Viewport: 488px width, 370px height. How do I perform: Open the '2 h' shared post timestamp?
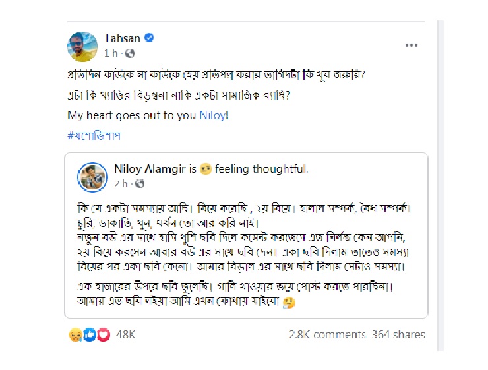click(121, 183)
